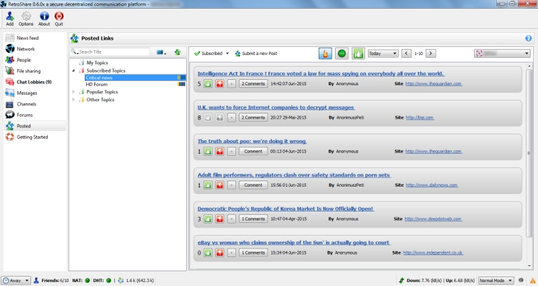Image resolution: width=538 pixels, height=286 pixels.
Task: Open the Away status dropdown
Action: 15,281
